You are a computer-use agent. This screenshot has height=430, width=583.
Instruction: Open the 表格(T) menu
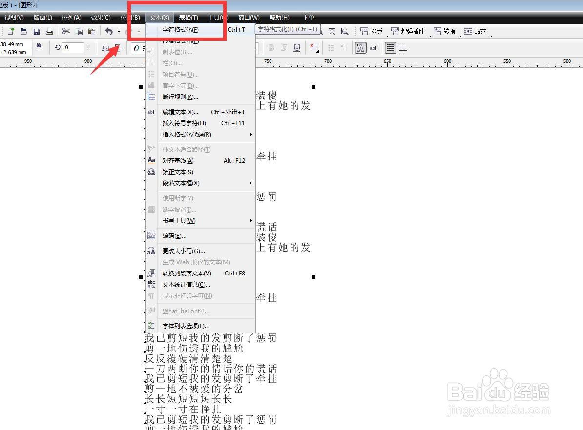[x=188, y=18]
